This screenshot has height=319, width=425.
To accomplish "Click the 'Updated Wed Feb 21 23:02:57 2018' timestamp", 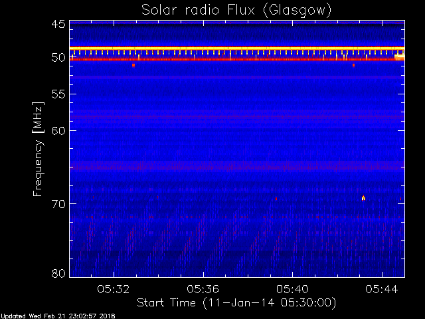I will 58,316.
